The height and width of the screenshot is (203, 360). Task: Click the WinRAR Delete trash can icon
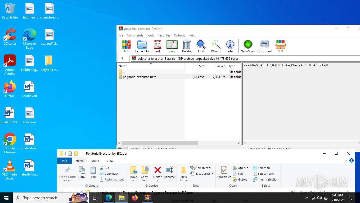pos(186,46)
